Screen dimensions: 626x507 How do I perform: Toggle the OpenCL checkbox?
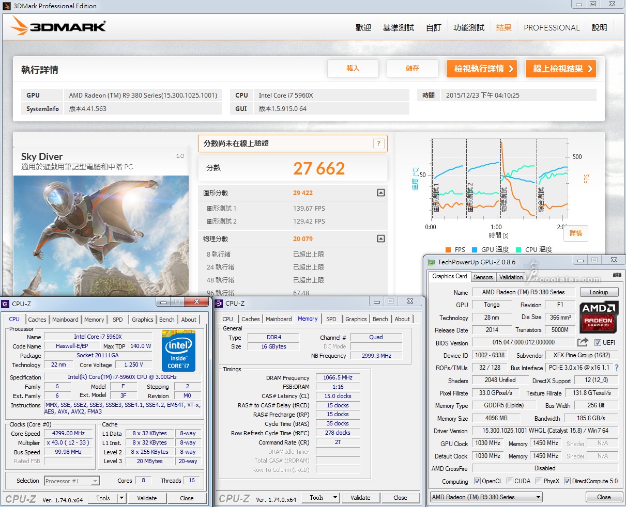tap(477, 481)
